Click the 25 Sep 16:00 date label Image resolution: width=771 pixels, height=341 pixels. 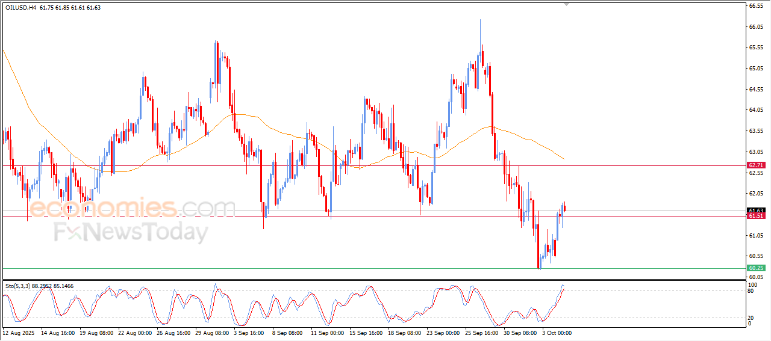tap(481, 333)
